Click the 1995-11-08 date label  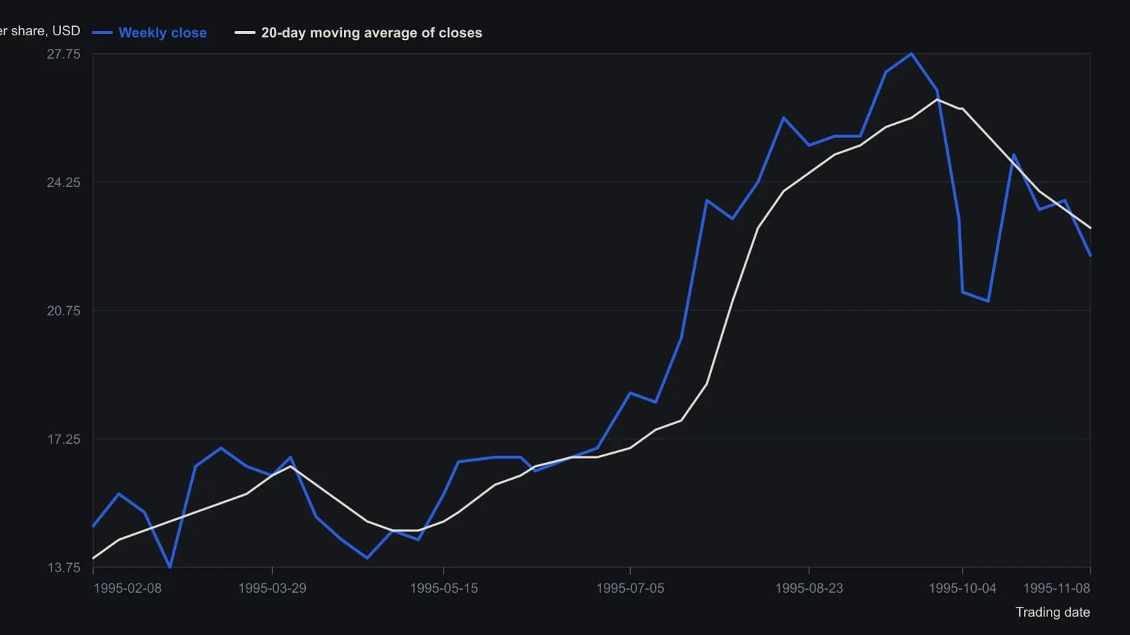tap(1057, 588)
